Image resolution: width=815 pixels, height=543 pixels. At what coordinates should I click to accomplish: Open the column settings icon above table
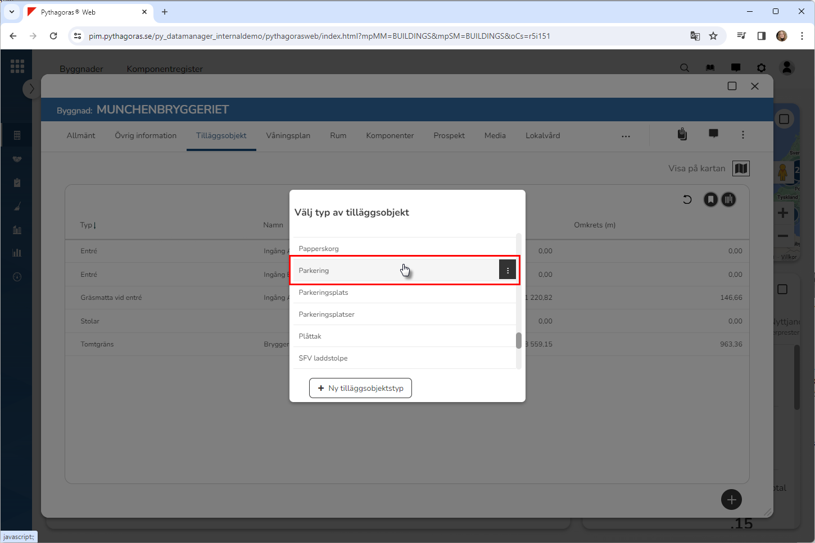pos(728,199)
